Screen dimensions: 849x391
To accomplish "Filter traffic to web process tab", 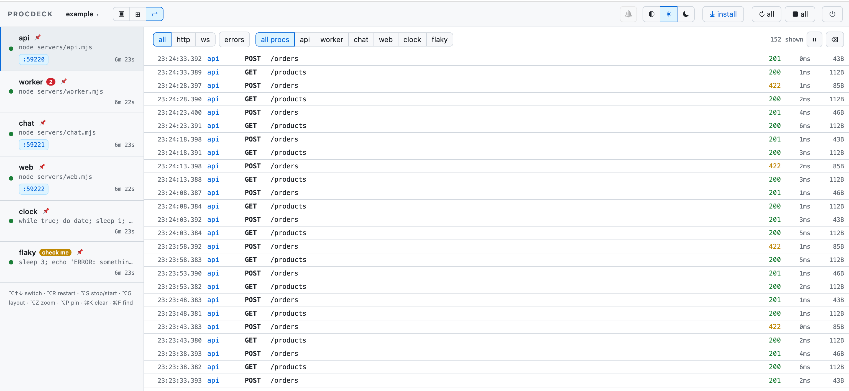I will (386, 40).
